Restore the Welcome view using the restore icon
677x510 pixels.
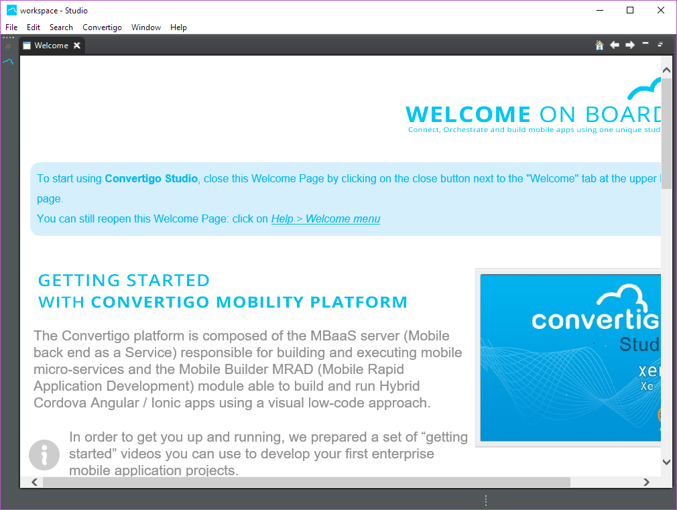pos(660,44)
